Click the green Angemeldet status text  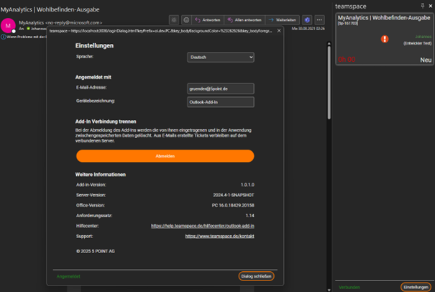68,276
